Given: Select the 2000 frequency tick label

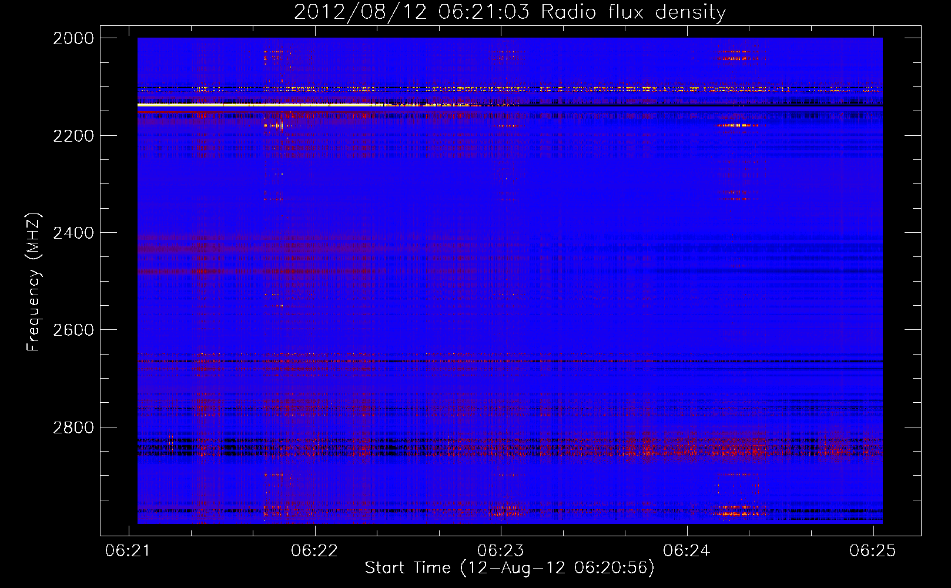Looking at the screenshot, I should point(73,38).
